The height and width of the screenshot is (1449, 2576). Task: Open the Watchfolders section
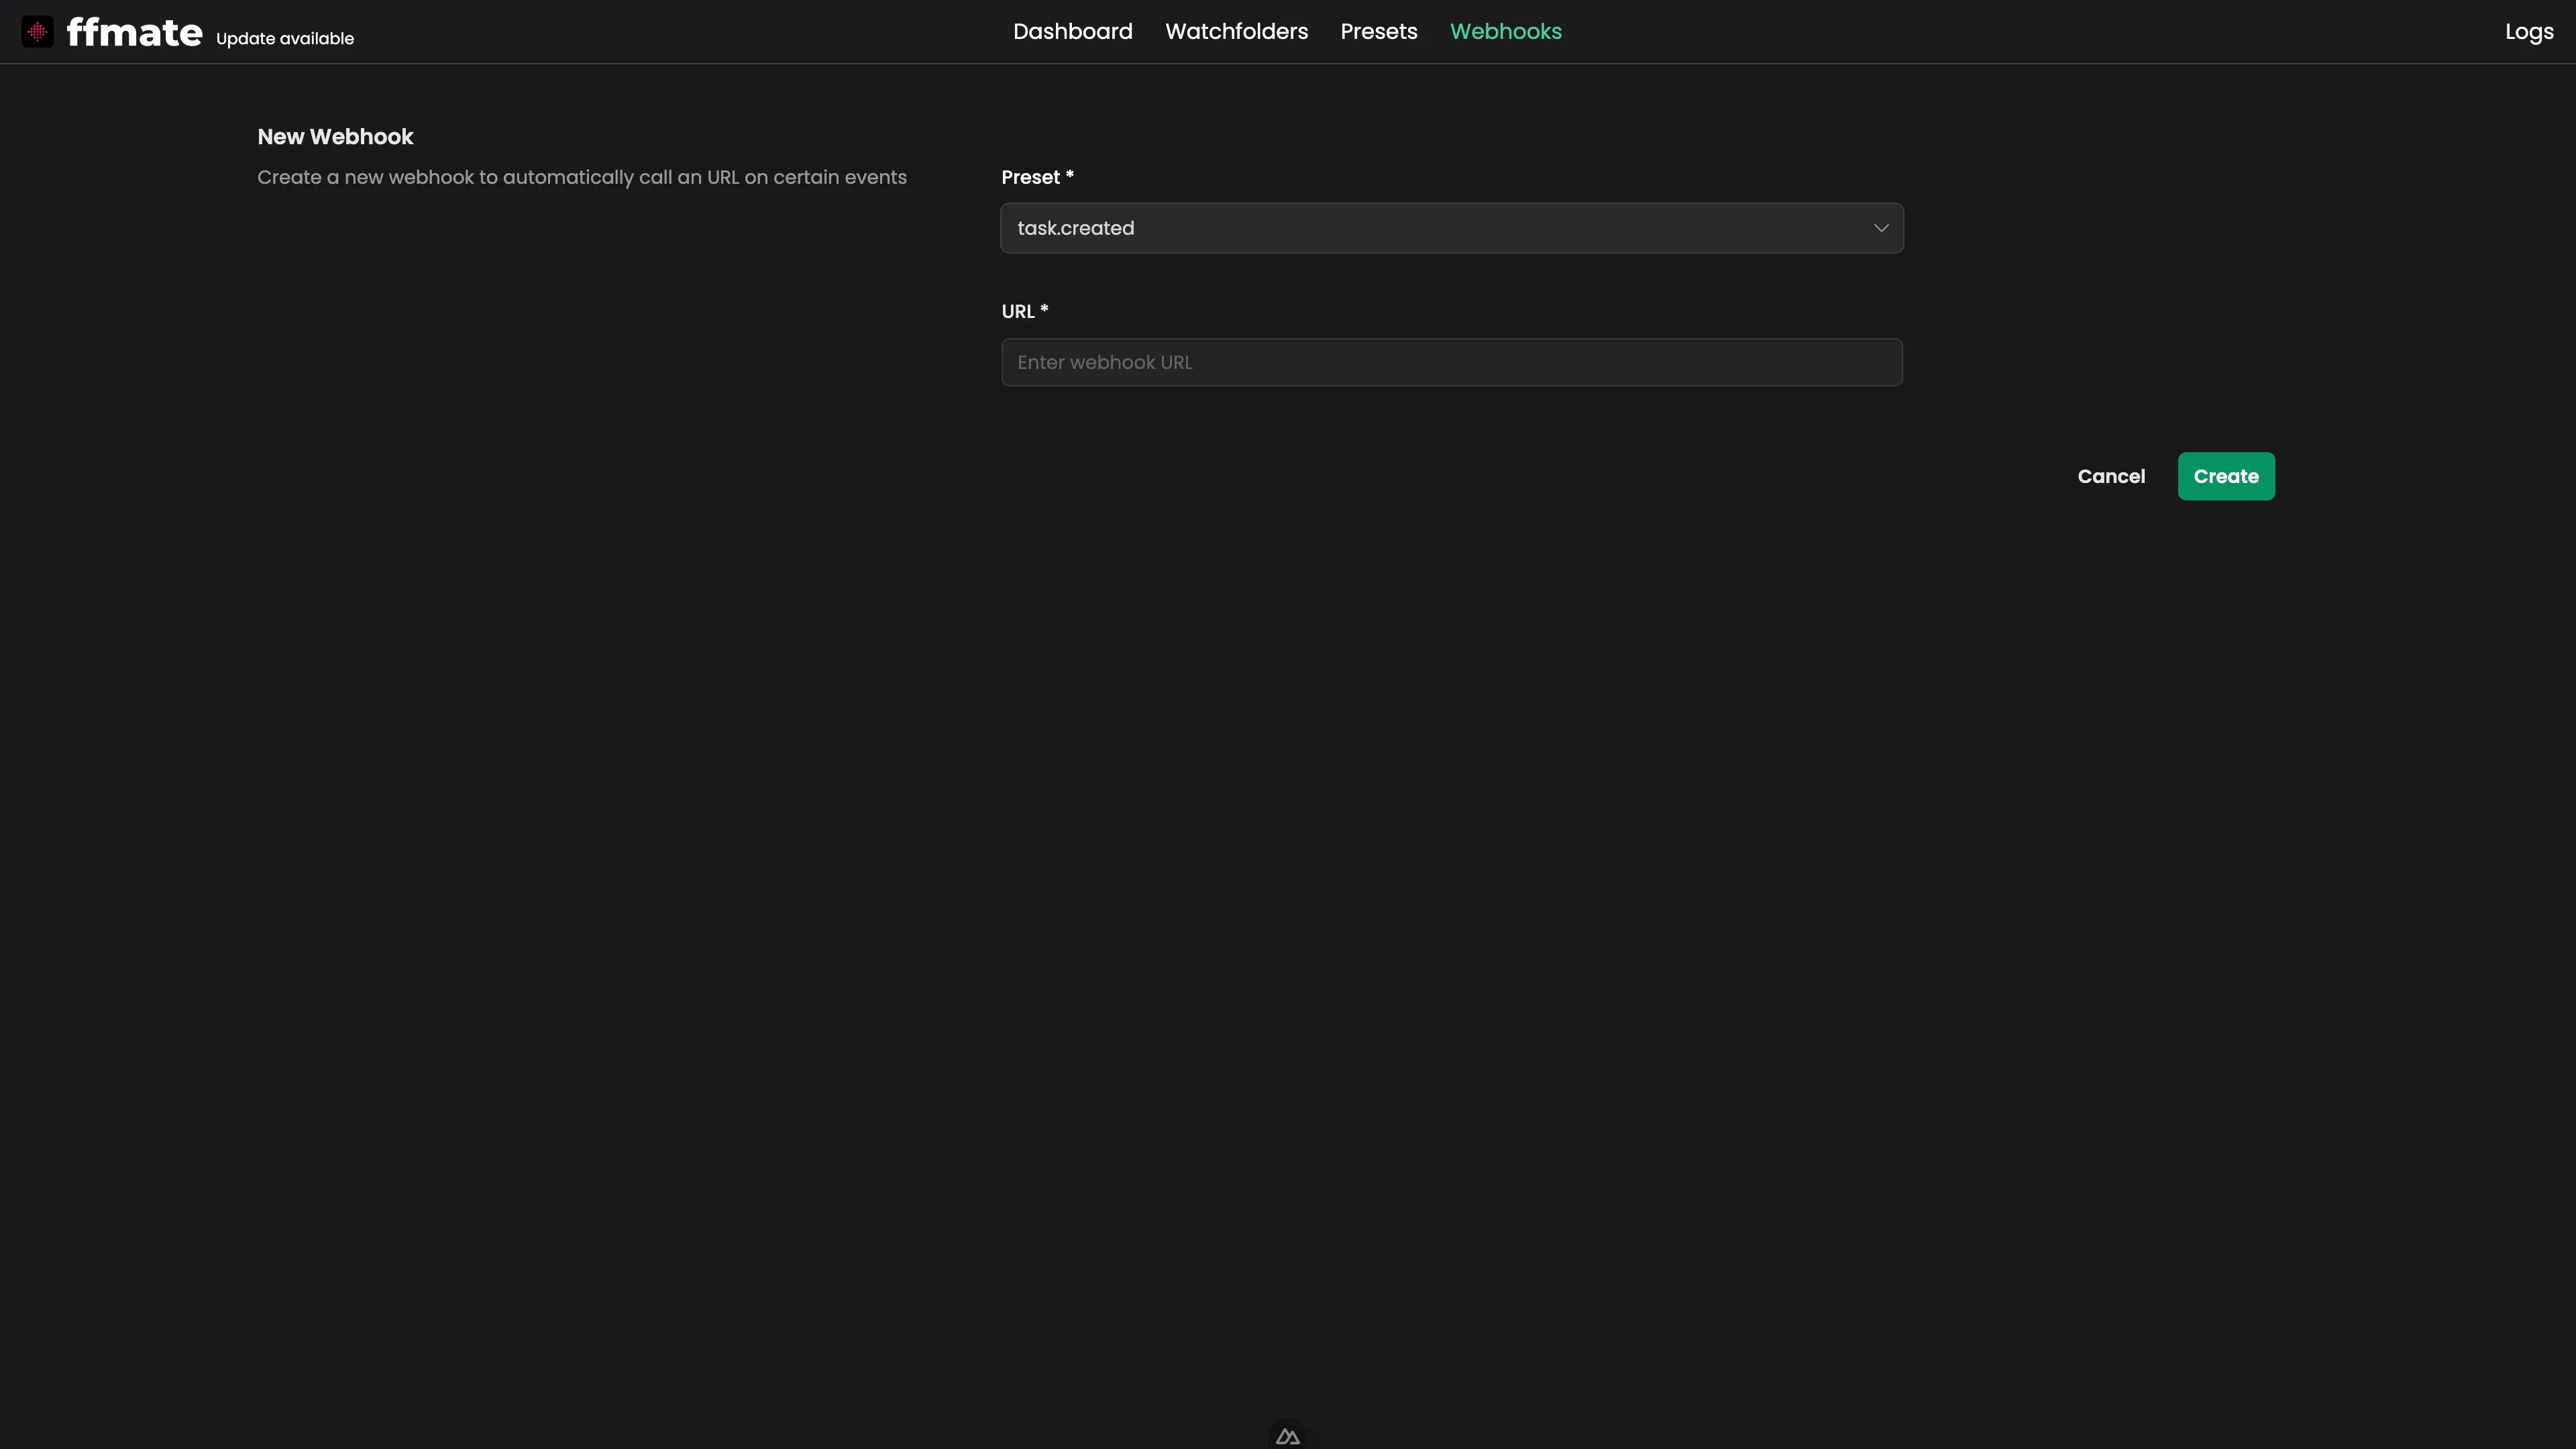coord(1236,31)
